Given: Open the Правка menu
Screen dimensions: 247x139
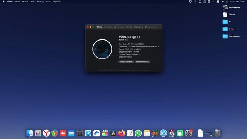Looking at the screenshot, I should click(x=25, y=2).
